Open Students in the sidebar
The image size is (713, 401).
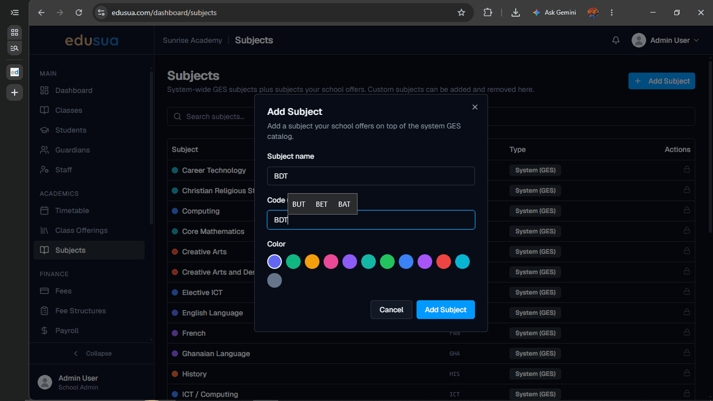89,130
